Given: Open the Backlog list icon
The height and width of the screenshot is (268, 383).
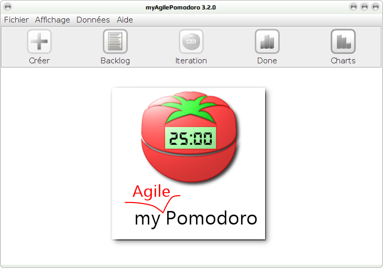Looking at the screenshot, I should tap(115, 41).
